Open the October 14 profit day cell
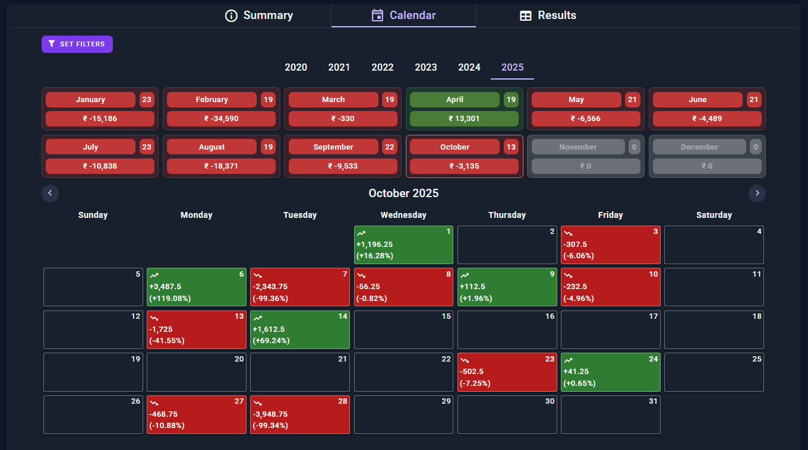The height and width of the screenshot is (450, 808). [300, 329]
